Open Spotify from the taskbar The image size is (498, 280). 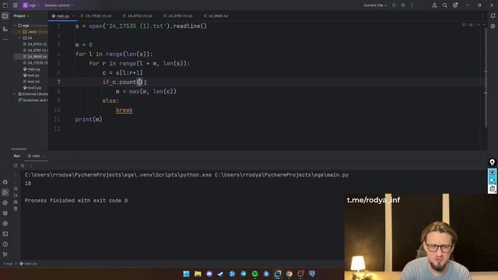coord(254,274)
